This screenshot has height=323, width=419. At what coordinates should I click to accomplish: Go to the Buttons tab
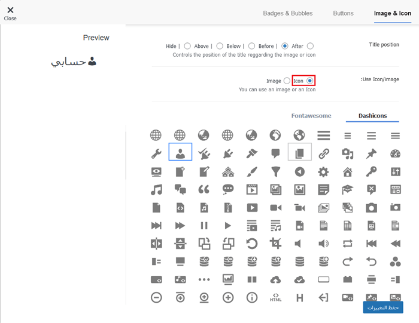point(343,13)
